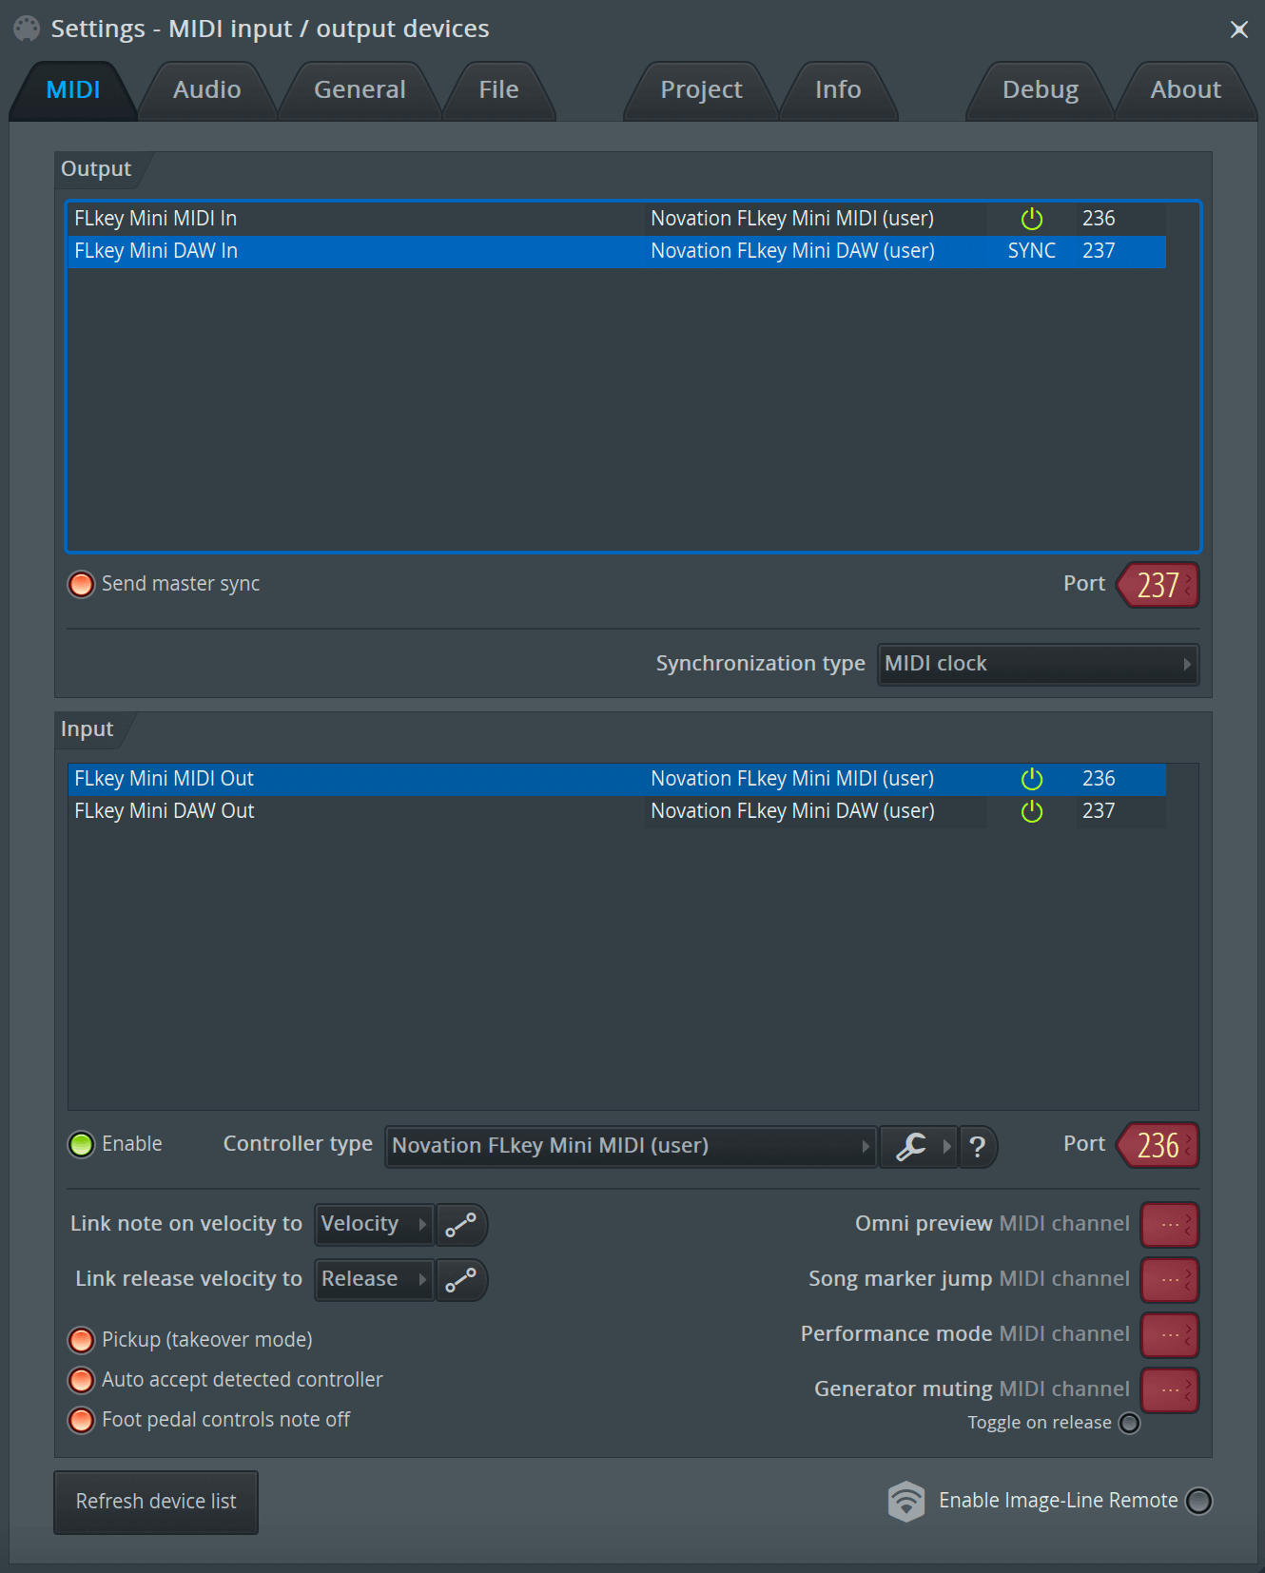The height and width of the screenshot is (1573, 1265).
Task: Set Omni preview MIDI channel box
Action: tap(1170, 1225)
